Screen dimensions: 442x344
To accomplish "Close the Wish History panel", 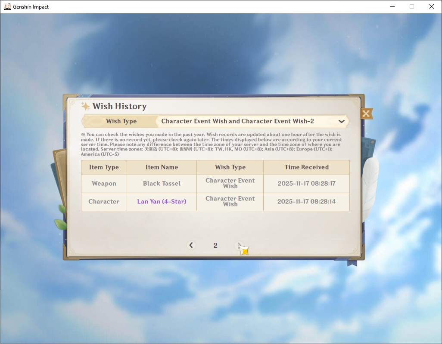I will (366, 114).
